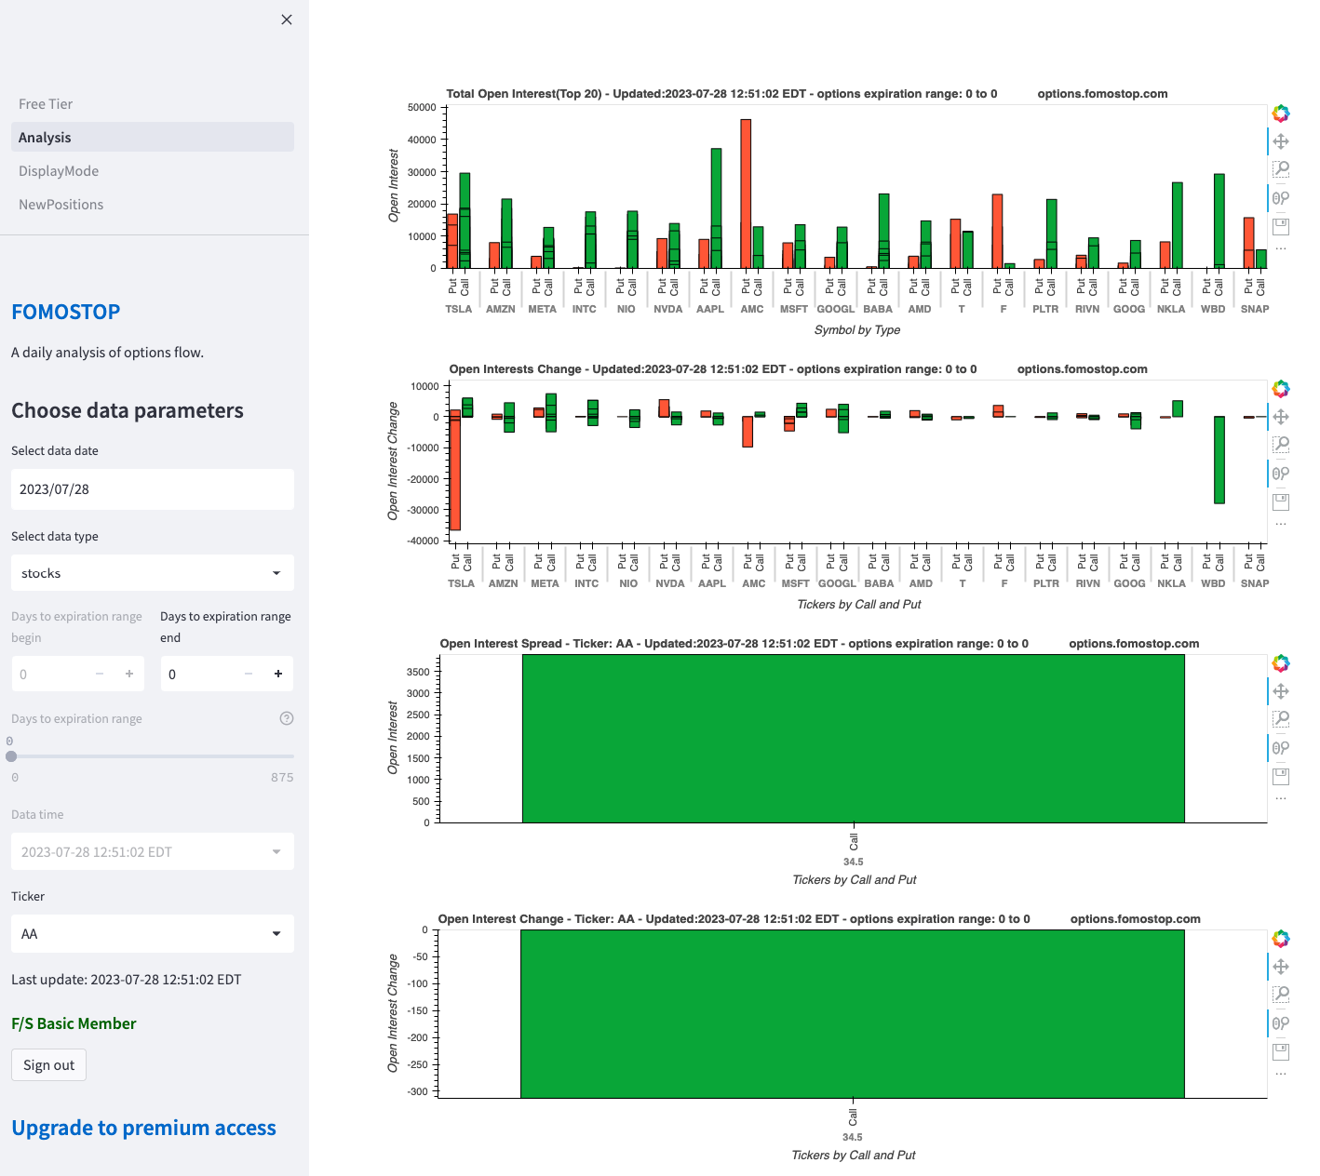The image size is (1320, 1176).
Task: Click the Bokeh logo on the Open Interest Spread chart
Action: click(1281, 663)
